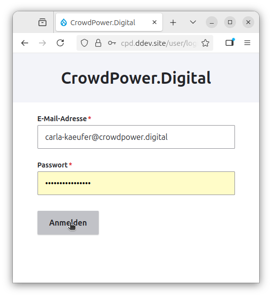This screenshot has width=272, height=297.
Task: Click the address bar URL text
Action: tap(159, 43)
